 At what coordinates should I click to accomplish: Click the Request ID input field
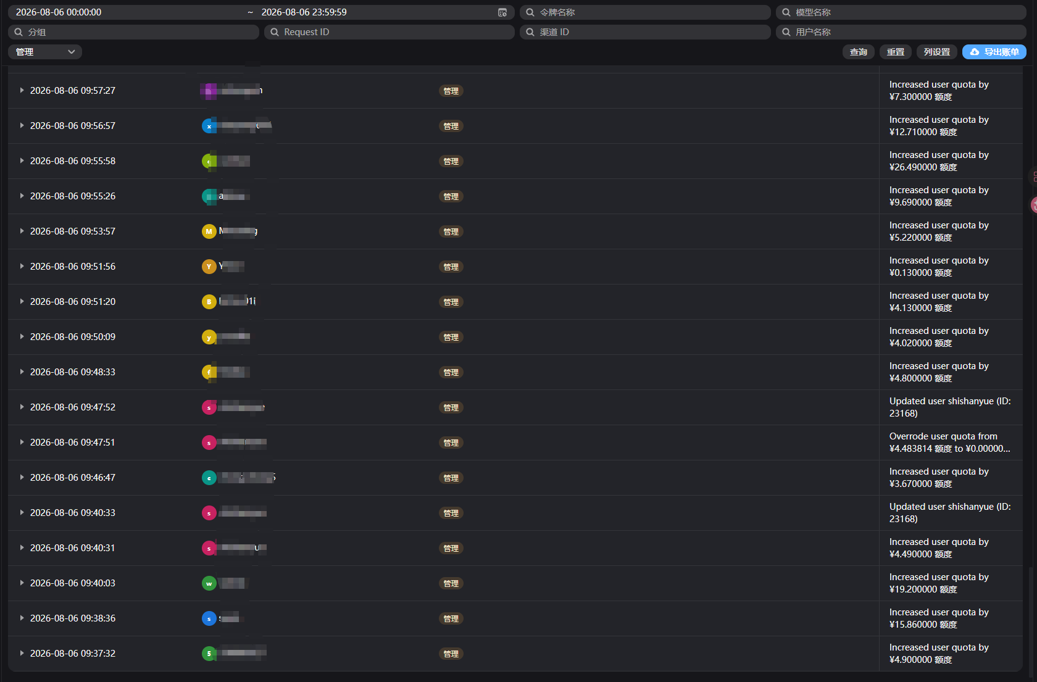389,32
